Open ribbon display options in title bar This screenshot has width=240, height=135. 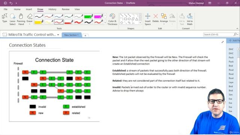pyautogui.click(x=210, y=3)
